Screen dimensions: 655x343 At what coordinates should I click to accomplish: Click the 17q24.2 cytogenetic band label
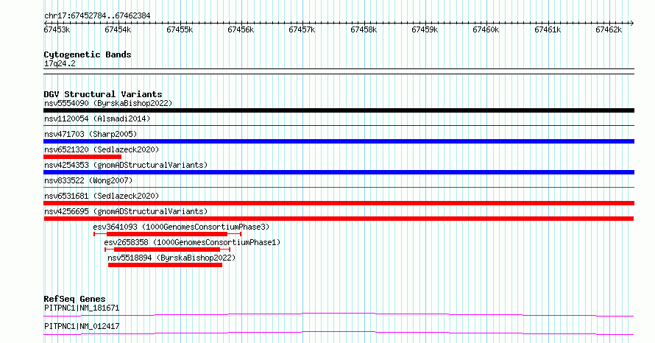click(x=60, y=63)
